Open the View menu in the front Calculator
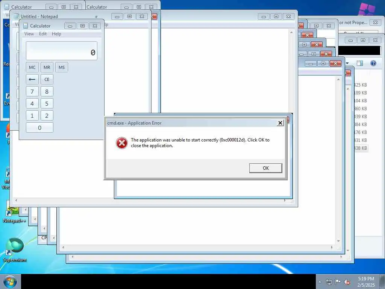Screen dimensions: 385x289 (x=29, y=34)
